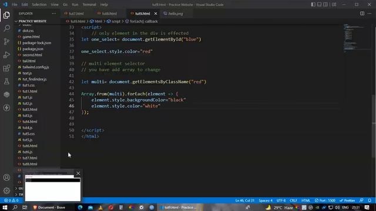Open the Help menu

104,5
